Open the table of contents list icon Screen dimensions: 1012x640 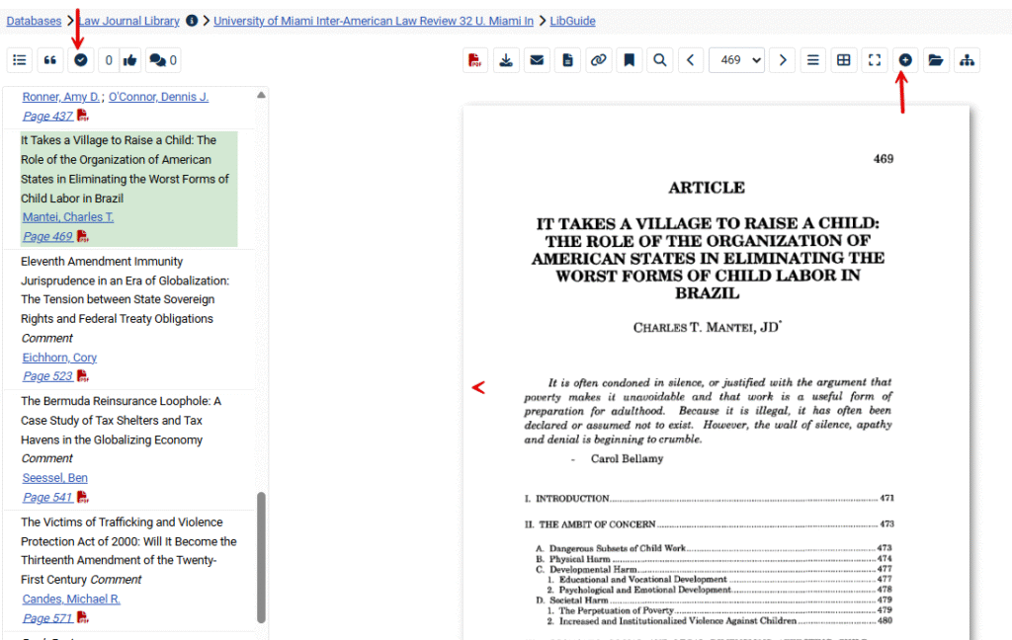[20, 60]
